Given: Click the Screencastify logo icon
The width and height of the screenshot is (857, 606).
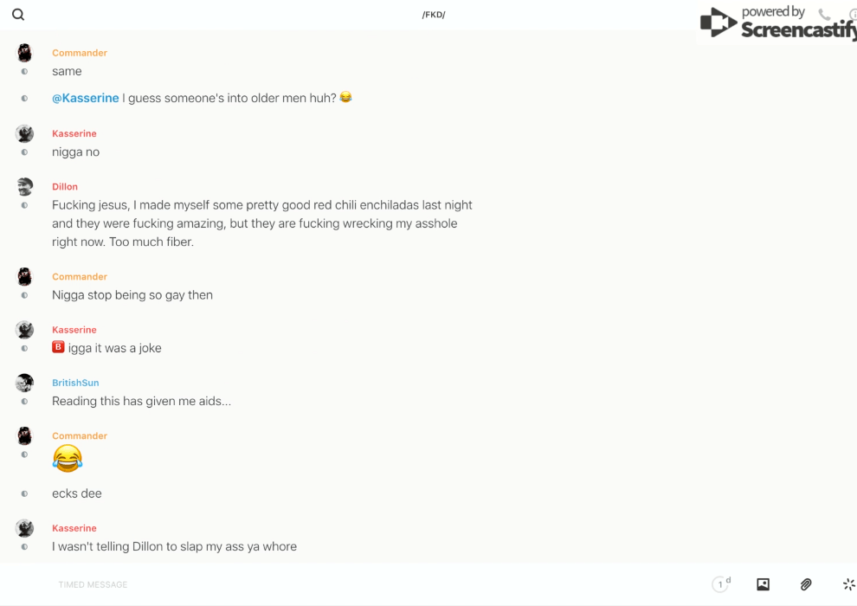Looking at the screenshot, I should coord(718,23).
